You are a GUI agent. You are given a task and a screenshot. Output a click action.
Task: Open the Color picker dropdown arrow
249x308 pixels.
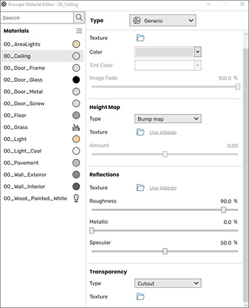click(197, 52)
